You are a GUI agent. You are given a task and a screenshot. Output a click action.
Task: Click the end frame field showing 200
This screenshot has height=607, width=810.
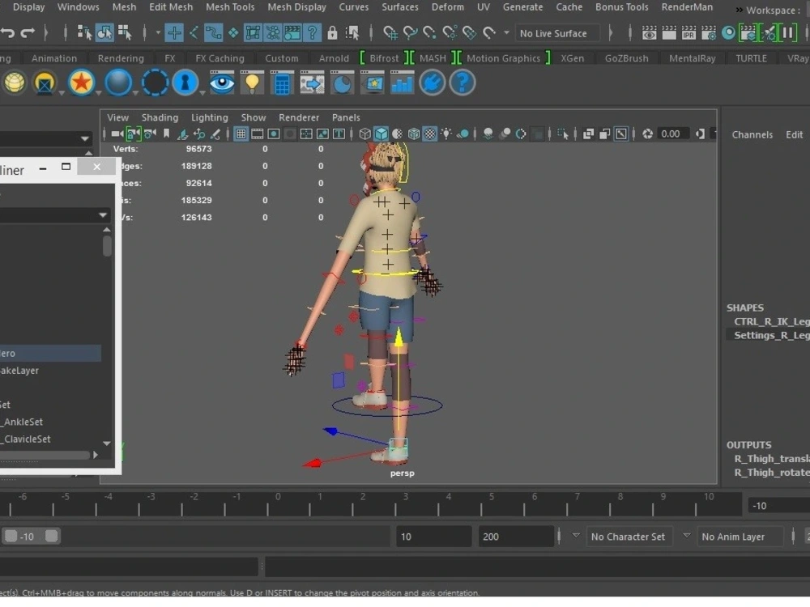point(516,536)
